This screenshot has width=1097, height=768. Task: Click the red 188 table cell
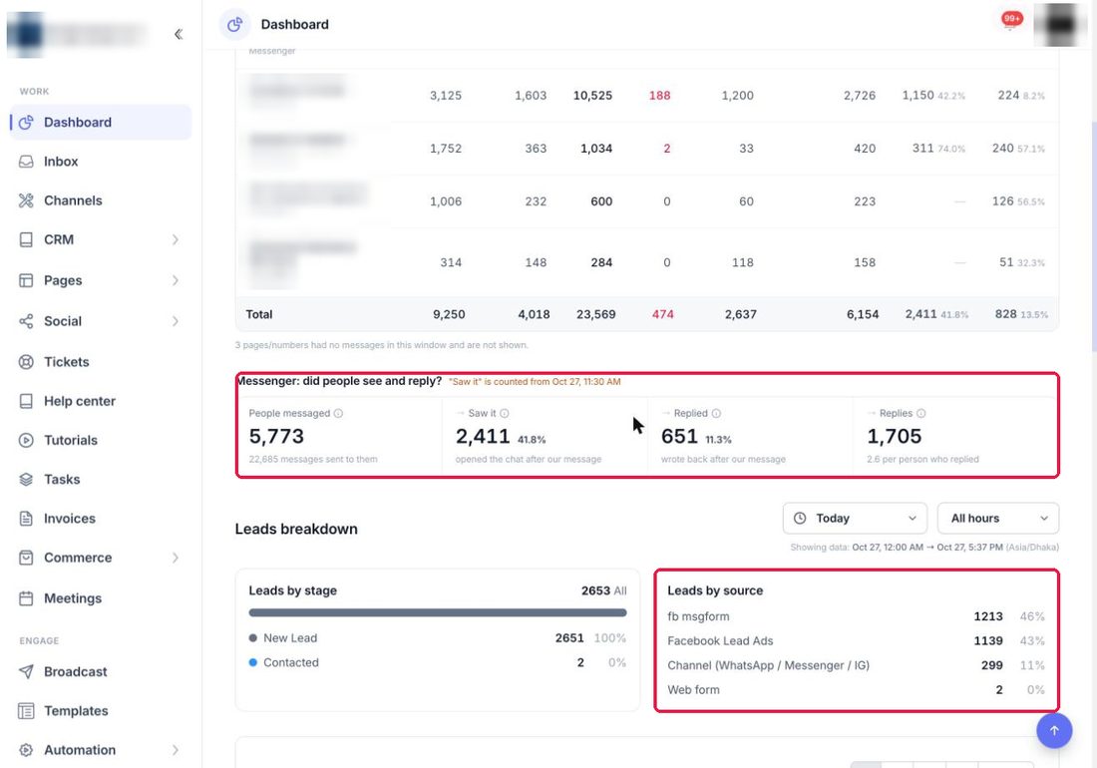pos(660,95)
